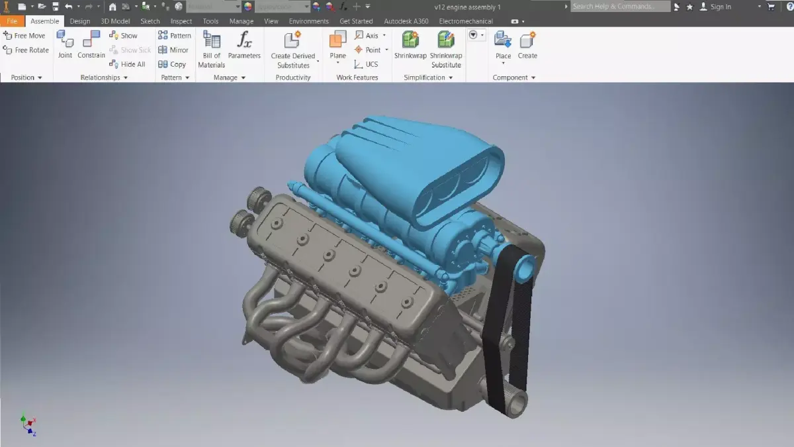This screenshot has height=447, width=794.
Task: Click the Shrinkwrap Substitute tool
Action: (x=446, y=50)
